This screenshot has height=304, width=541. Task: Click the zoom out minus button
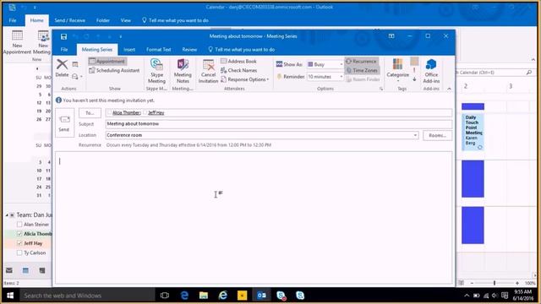click(472, 283)
